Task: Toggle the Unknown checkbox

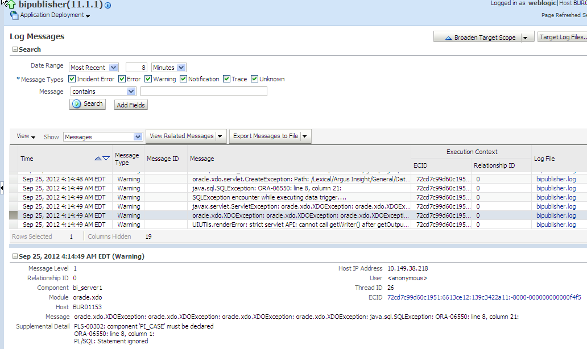Action: coord(255,79)
